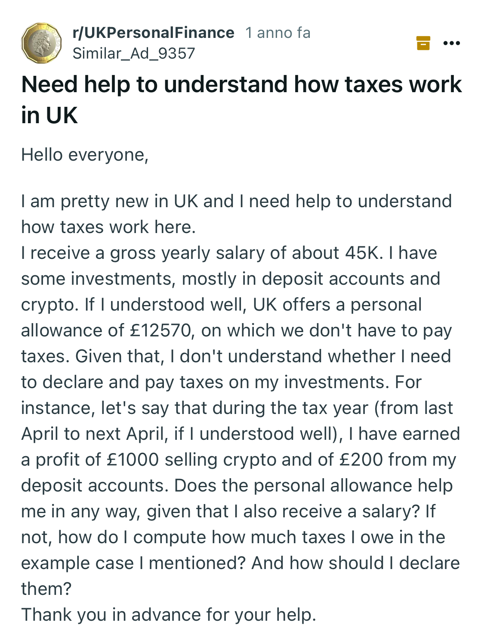Click the yellow archived post icon
The width and height of the screenshot is (484, 644).
[x=423, y=43]
